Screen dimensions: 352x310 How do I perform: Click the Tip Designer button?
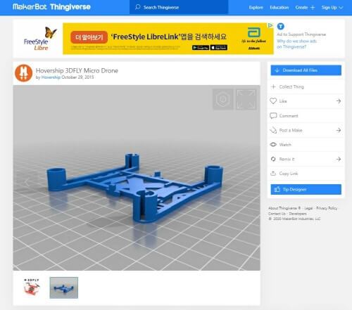pos(306,189)
